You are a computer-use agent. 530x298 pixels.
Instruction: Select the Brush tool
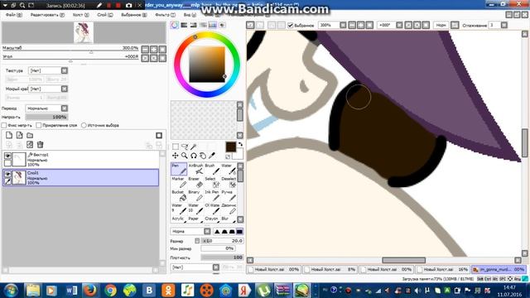point(212,169)
